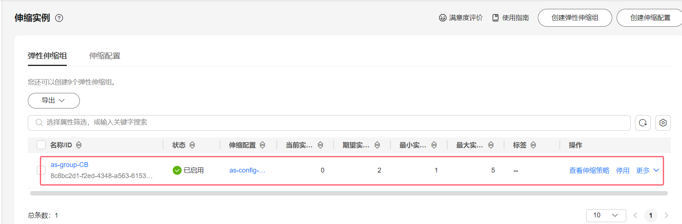Click the group ID 8c8bc2d1-f2ed-4348-a563-6153…

(101, 176)
